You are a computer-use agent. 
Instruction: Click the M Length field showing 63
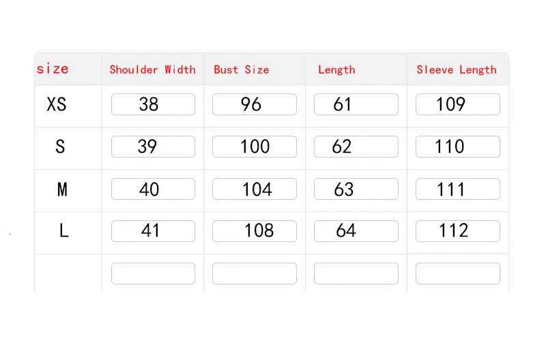[x=356, y=189]
